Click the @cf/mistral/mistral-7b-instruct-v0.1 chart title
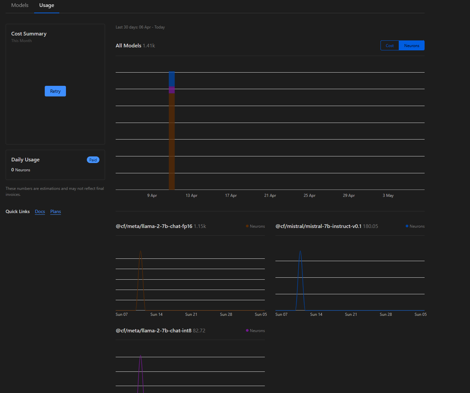Screen dimensions: 470x393 coord(319,226)
